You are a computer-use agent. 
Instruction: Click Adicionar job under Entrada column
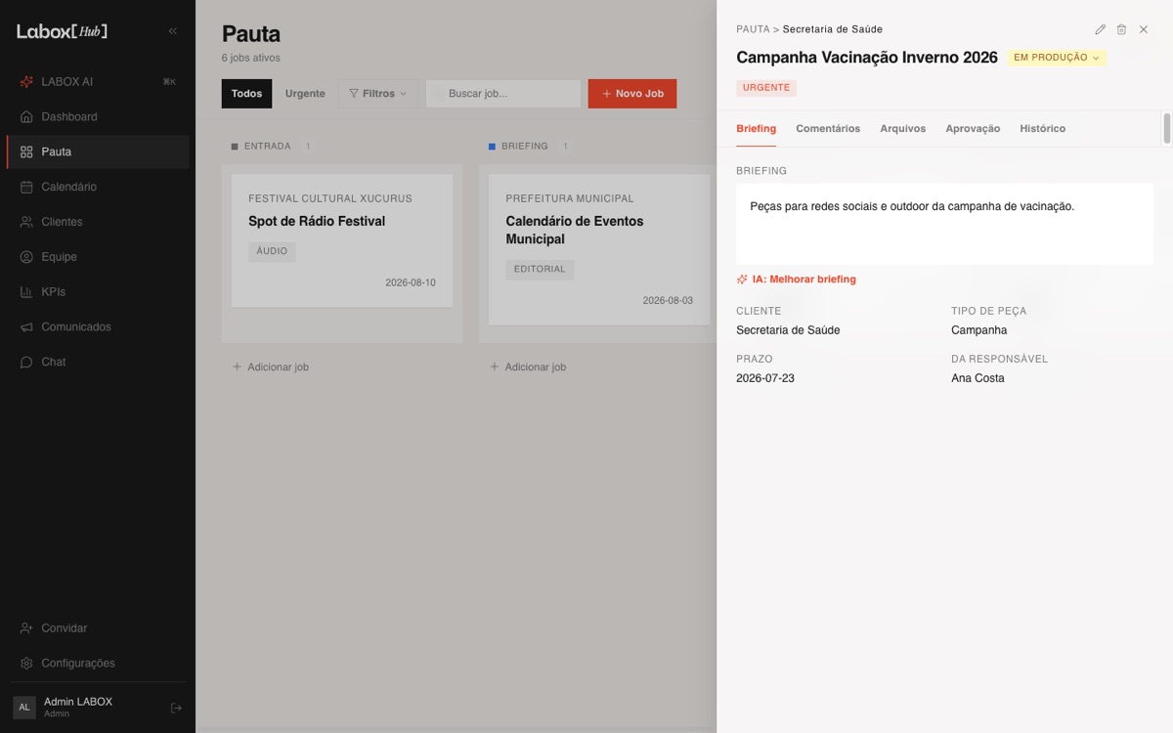point(271,367)
